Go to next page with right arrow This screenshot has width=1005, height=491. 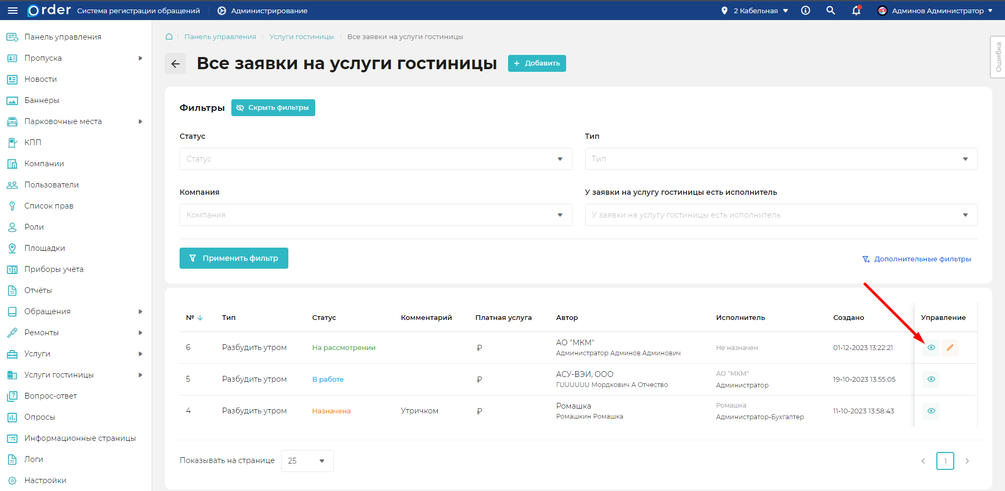[x=967, y=460]
